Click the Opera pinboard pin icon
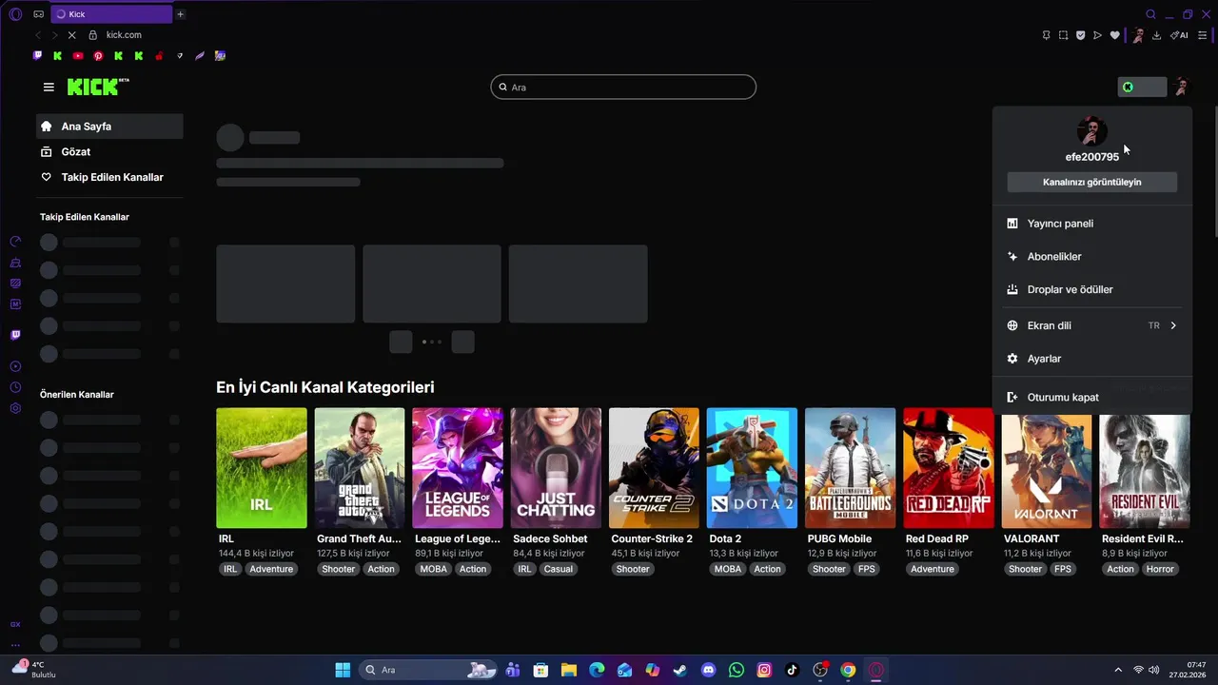This screenshot has height=685, width=1218. (x=1046, y=35)
